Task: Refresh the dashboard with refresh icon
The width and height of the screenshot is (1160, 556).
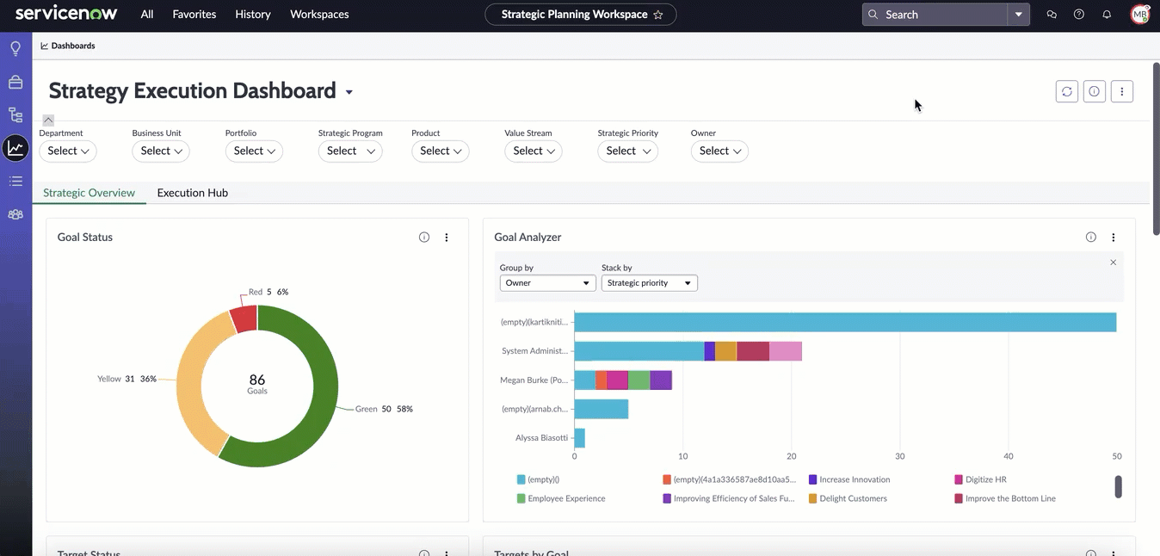Action: (x=1067, y=91)
